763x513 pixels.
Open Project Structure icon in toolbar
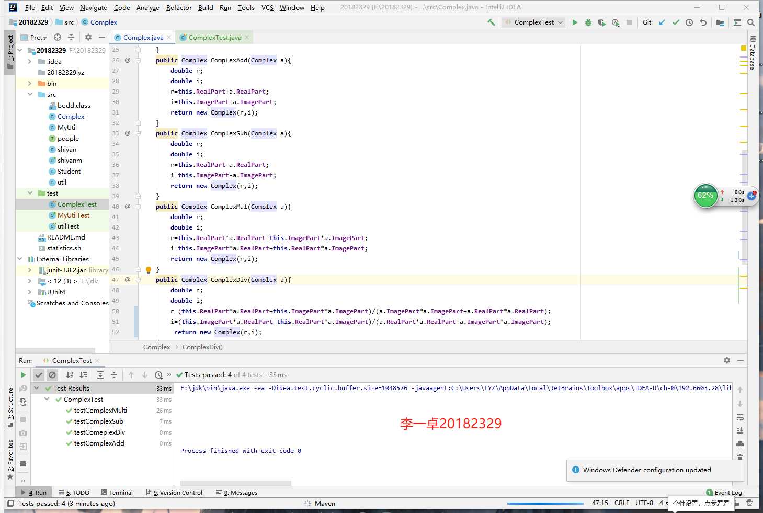coord(720,22)
